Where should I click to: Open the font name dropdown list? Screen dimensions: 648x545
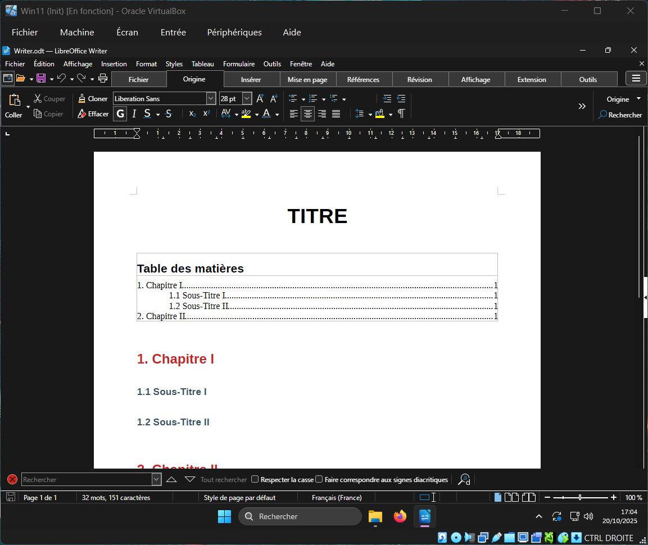(211, 99)
